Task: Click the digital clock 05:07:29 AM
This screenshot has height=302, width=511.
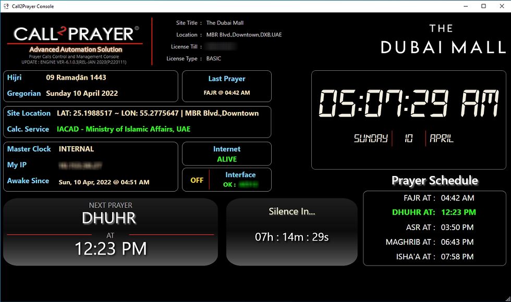Action: 409,103
